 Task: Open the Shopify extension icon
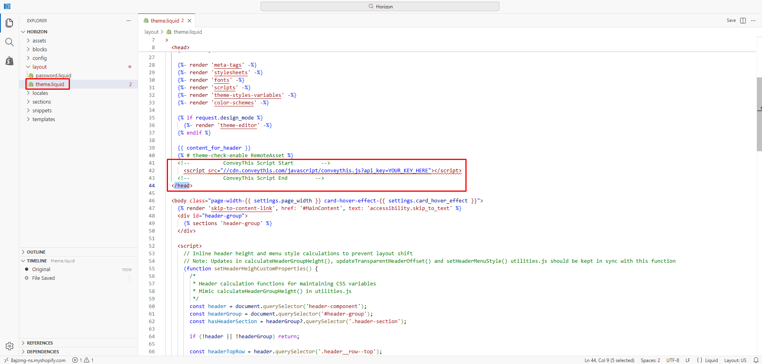pos(10,61)
